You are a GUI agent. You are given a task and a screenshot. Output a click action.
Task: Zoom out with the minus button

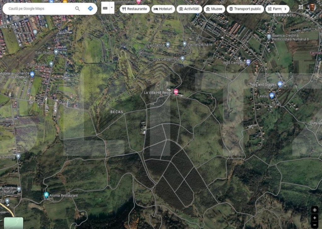(314, 225)
